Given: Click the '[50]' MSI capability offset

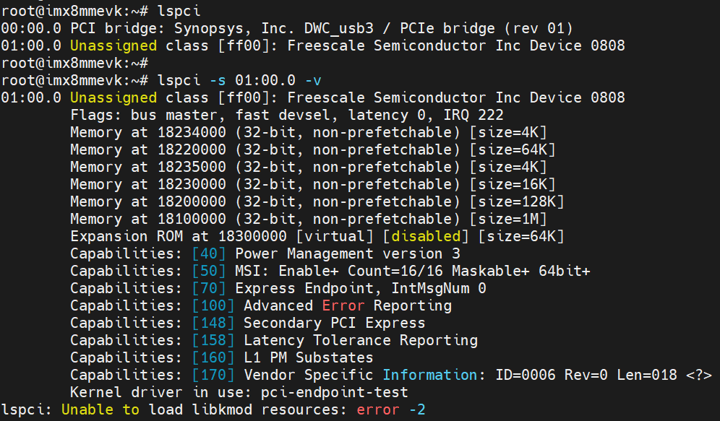Looking at the screenshot, I should click(209, 271).
